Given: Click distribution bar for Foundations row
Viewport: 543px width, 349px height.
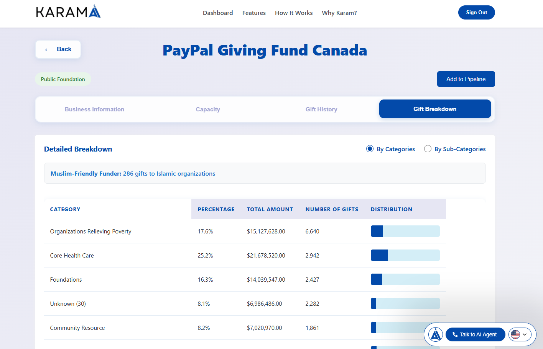Looking at the screenshot, I should [x=405, y=279].
